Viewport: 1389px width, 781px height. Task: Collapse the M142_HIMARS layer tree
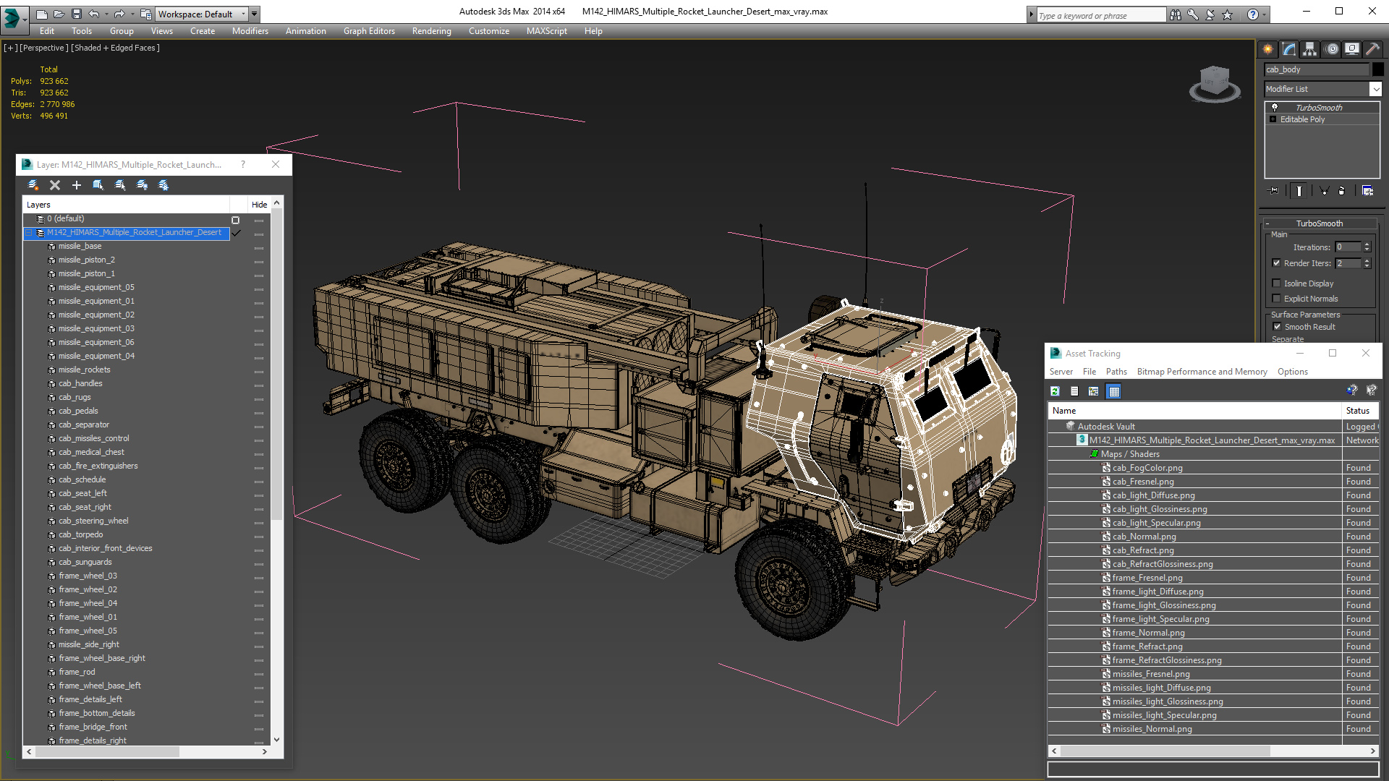click(30, 233)
